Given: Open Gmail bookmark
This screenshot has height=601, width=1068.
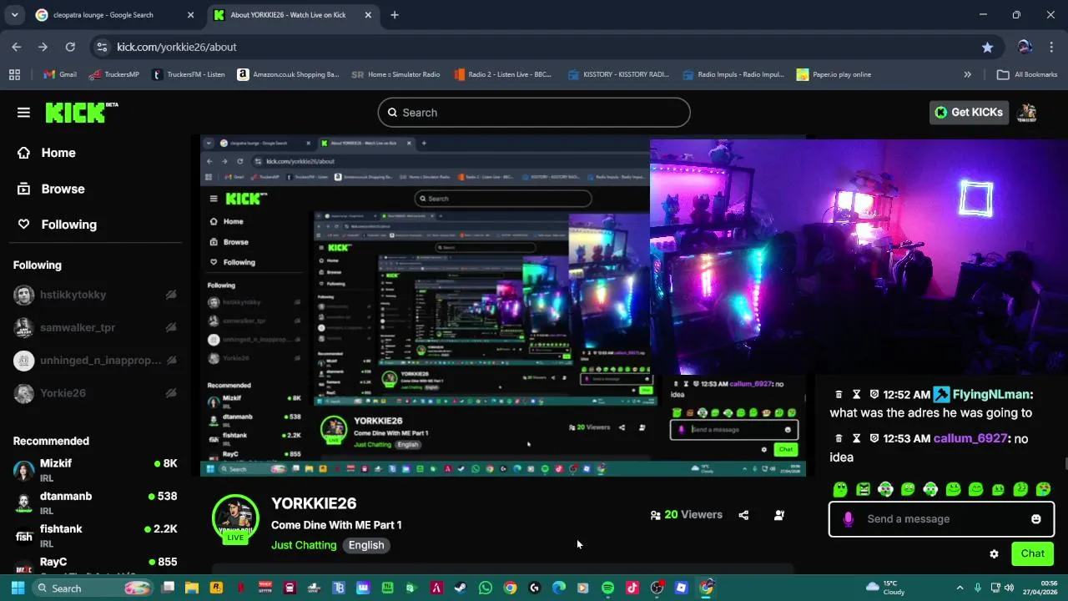Looking at the screenshot, I should (60, 74).
